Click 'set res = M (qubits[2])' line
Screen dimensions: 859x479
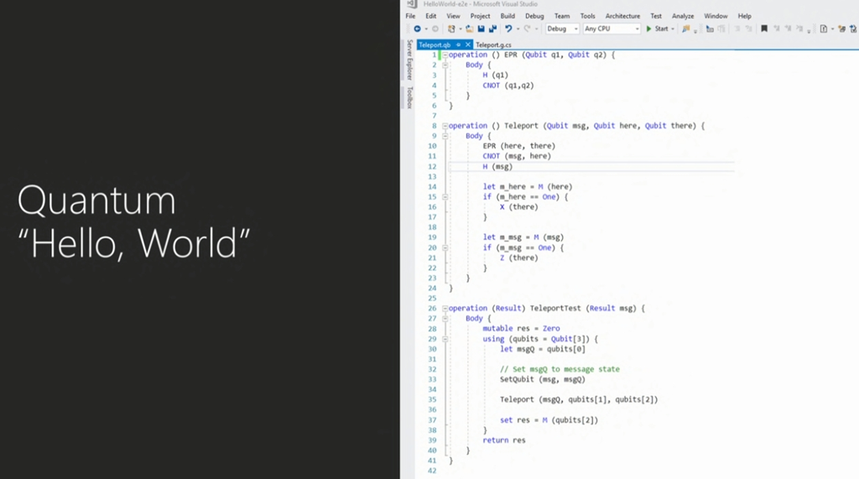click(549, 420)
